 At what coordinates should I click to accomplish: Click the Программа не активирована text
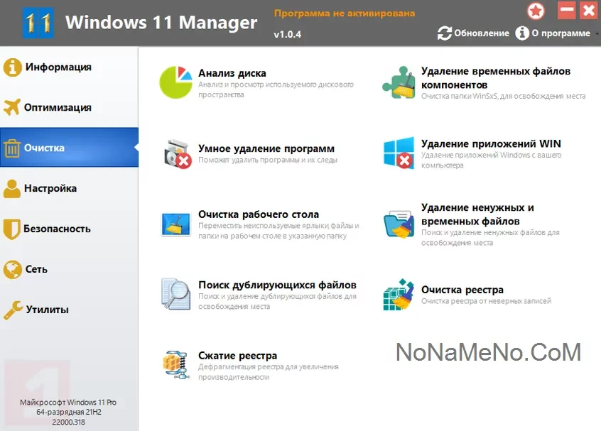(x=344, y=13)
